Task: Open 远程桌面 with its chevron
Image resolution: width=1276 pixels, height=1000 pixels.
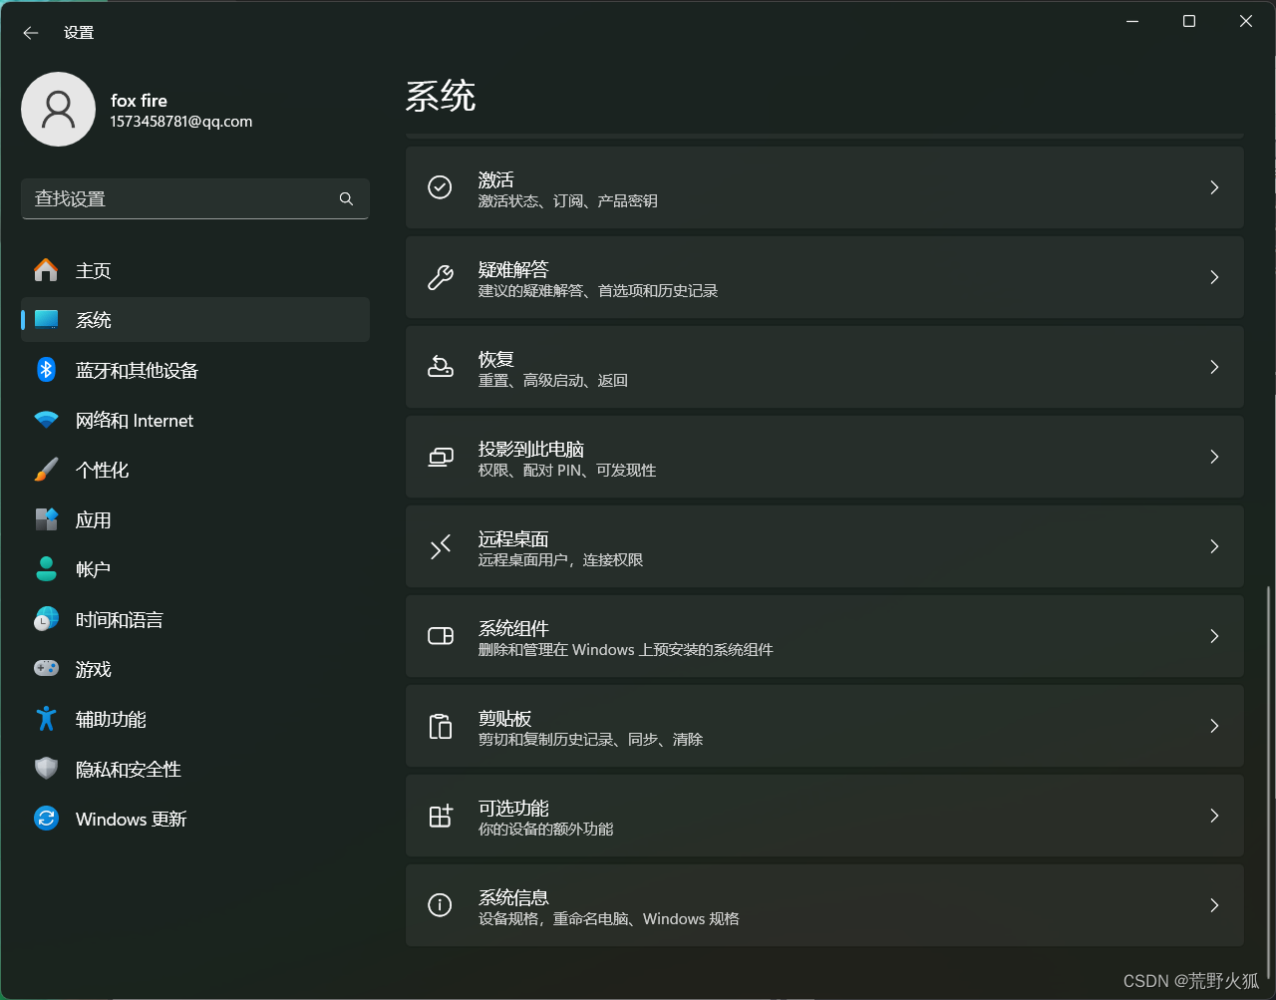Action: point(1214,546)
